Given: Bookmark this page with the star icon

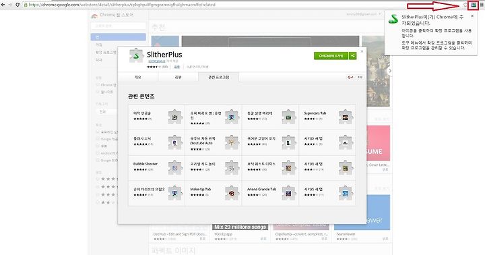Looking at the screenshot, I should coord(465,5).
